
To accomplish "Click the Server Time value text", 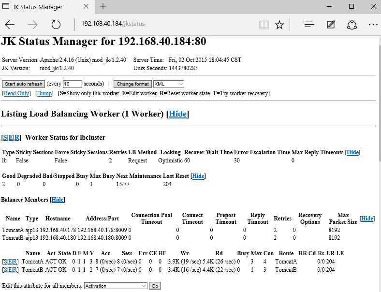I will tap(205, 60).
